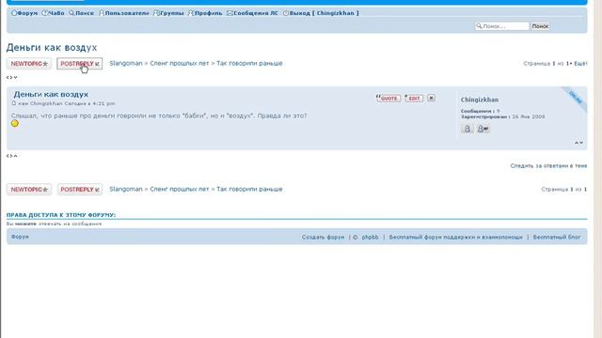This screenshot has height=338, width=602.
Task: Click the yellow smiley emoticon in post
Action: (15, 123)
